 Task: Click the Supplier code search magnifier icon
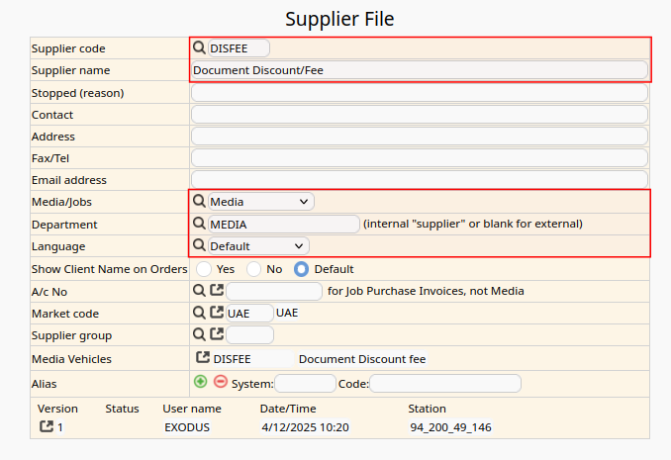click(x=199, y=48)
